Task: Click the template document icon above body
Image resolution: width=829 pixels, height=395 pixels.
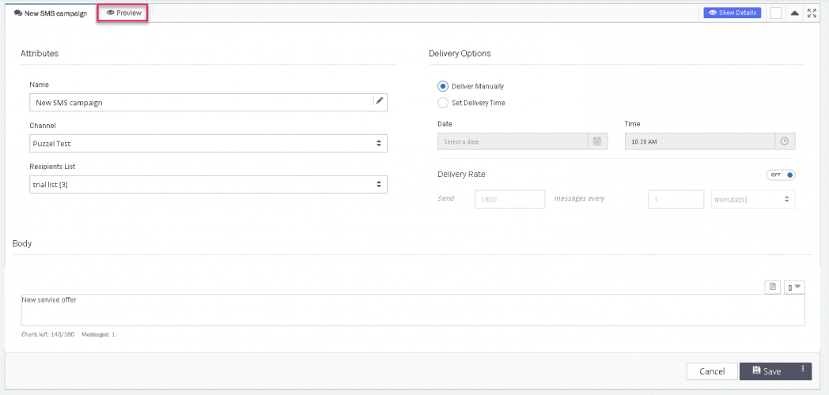Action: click(x=772, y=287)
